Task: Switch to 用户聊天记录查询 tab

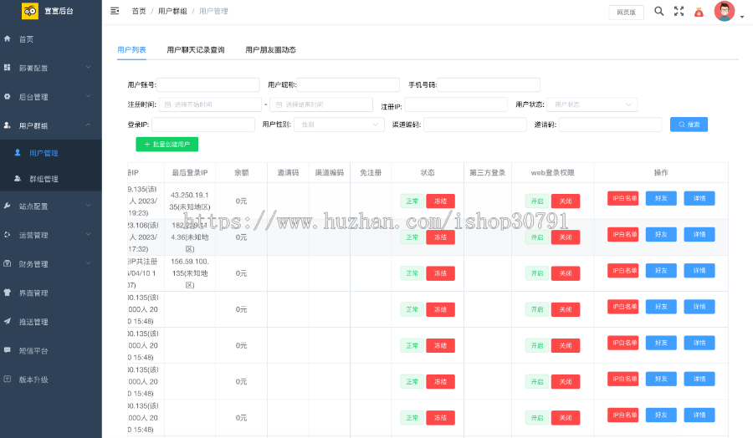Action: point(196,50)
